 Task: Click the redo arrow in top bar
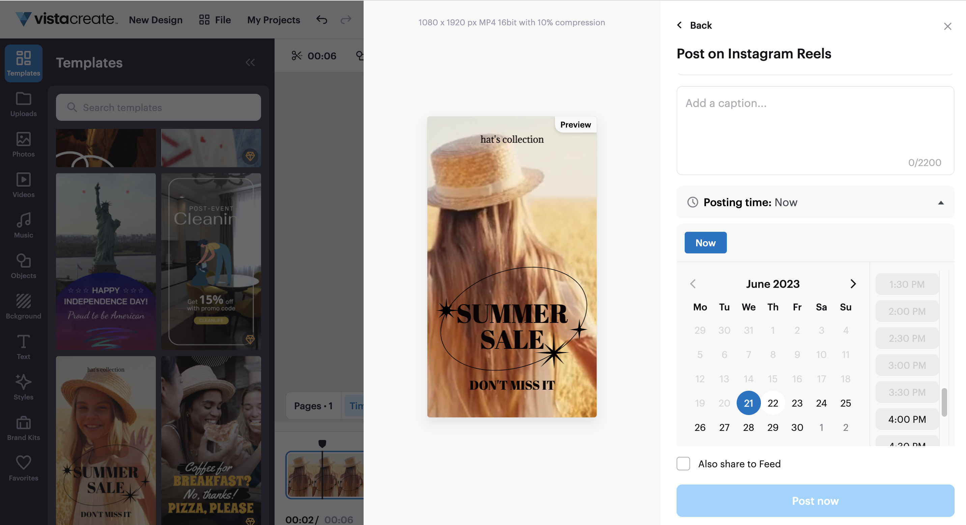[346, 20]
